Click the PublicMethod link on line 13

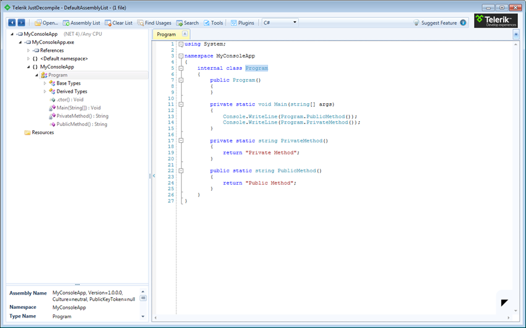(324, 116)
